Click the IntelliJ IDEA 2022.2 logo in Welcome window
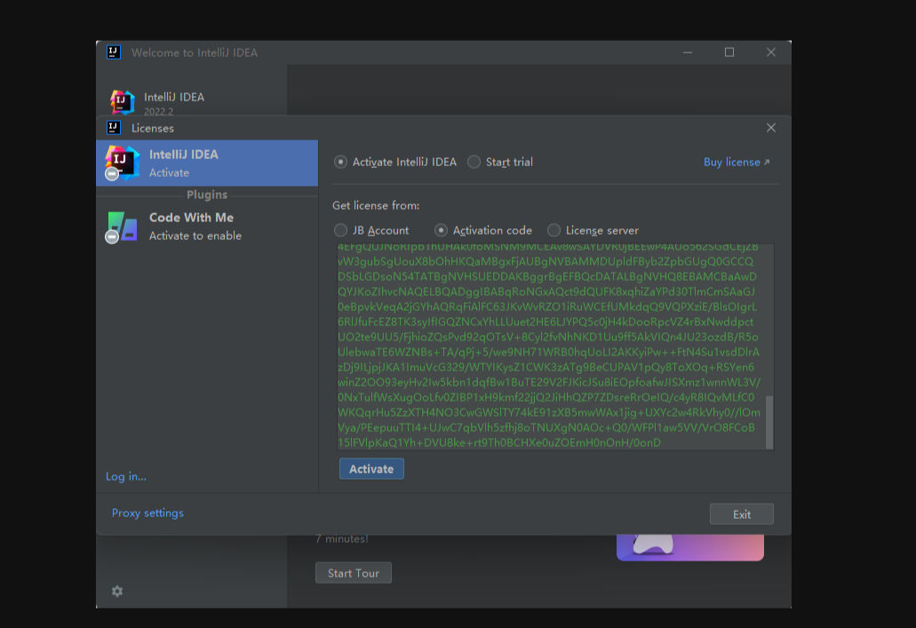The image size is (916, 628). tap(122, 102)
